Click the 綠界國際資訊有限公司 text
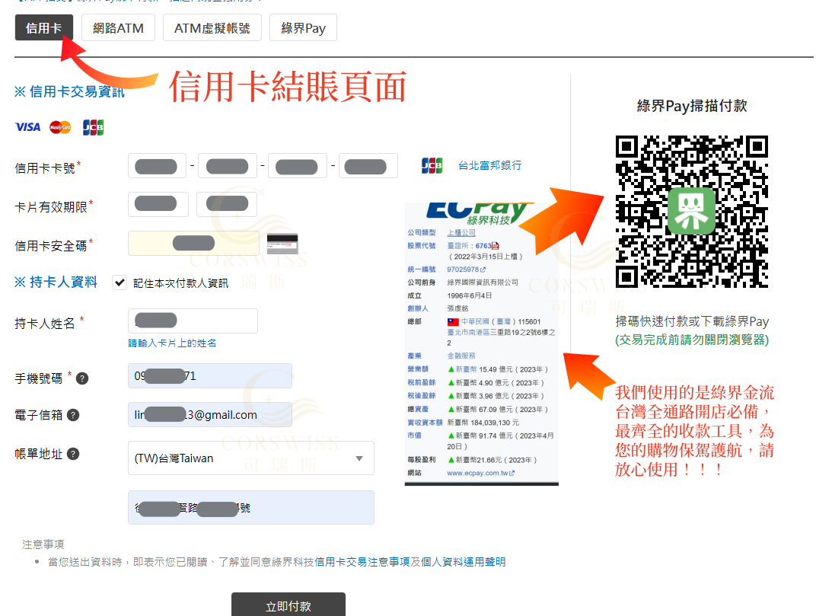816x616 pixels. (483, 282)
